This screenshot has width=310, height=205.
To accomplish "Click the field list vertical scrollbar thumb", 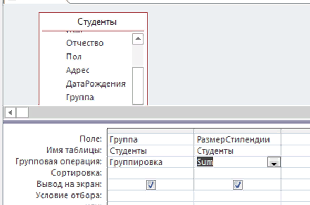I will [x=138, y=85].
